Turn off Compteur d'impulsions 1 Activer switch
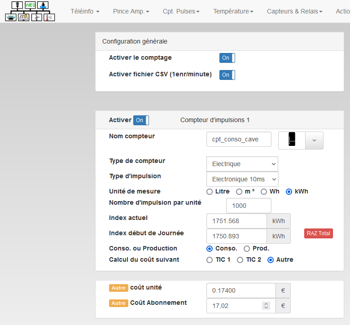 coord(141,120)
